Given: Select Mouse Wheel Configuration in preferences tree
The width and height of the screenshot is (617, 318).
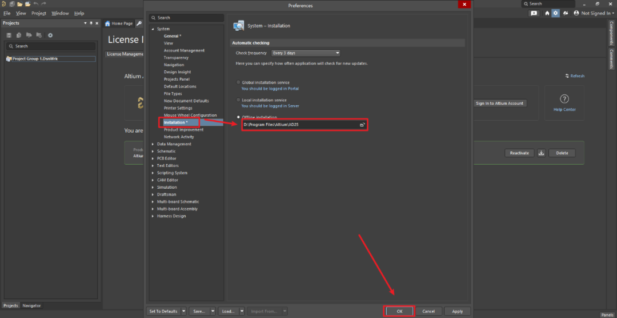Looking at the screenshot, I should (x=190, y=115).
